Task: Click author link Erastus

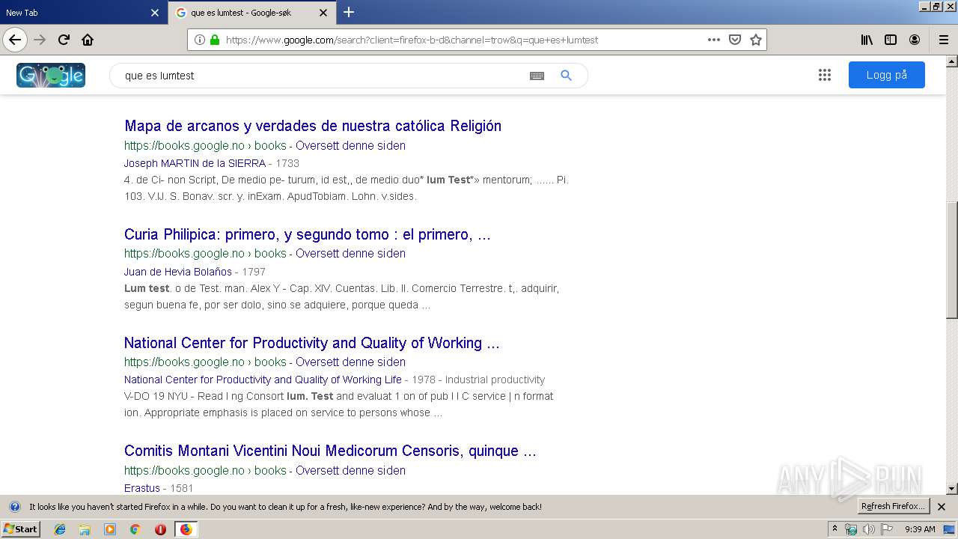Action: coord(142,488)
